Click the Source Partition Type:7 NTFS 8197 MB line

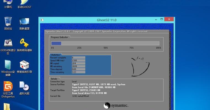click(99, 84)
